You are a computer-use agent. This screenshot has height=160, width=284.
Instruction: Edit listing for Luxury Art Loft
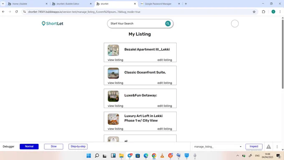click(165, 129)
